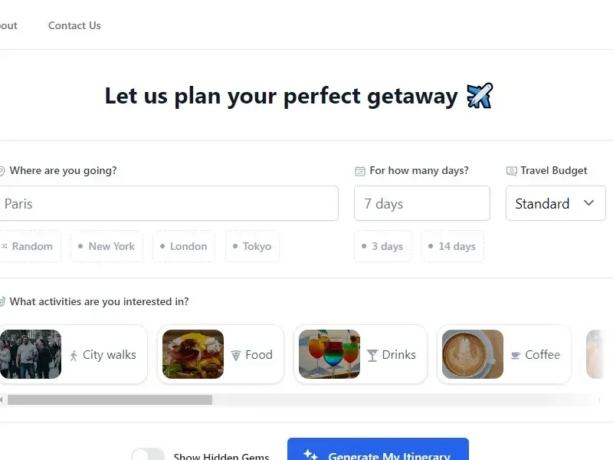
Task: Pick the Tokyo destination chip
Action: 252,246
